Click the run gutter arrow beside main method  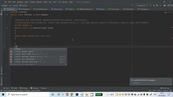point(7,28)
